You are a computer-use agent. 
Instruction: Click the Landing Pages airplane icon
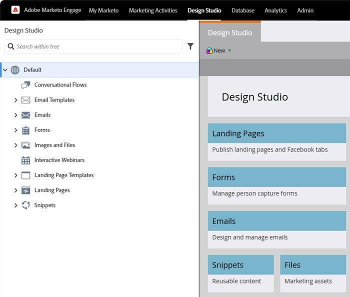pyautogui.click(x=25, y=190)
